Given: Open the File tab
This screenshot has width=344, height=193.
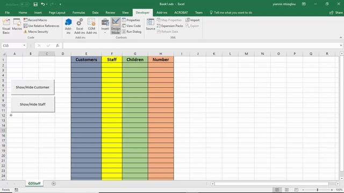Looking at the screenshot, I should tap(7, 13).
